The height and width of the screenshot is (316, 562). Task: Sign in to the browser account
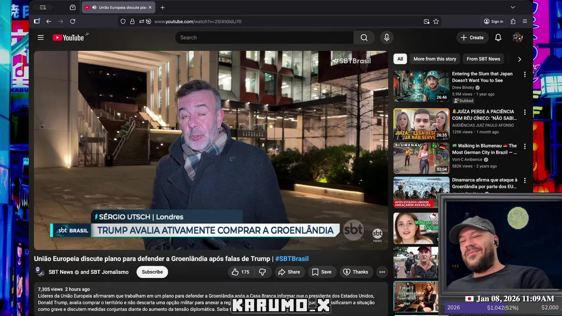click(494, 22)
